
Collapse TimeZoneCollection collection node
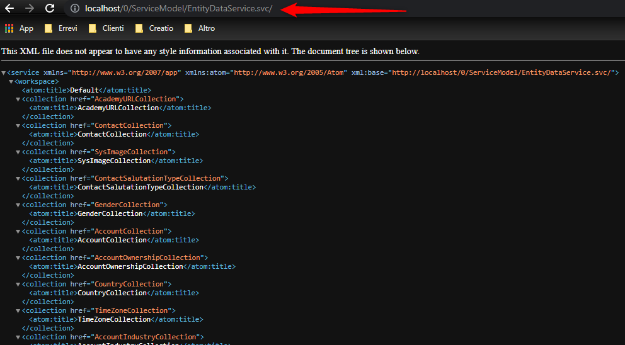click(x=18, y=311)
